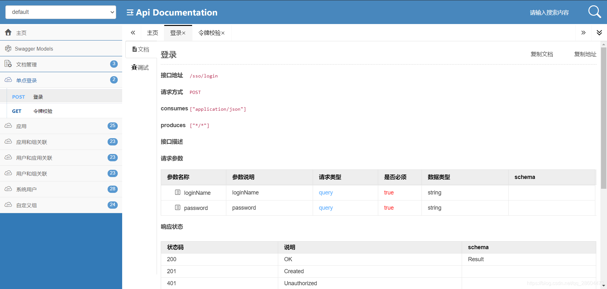Switch to the 主页 tab
Image resolution: width=607 pixels, height=289 pixels.
[x=153, y=33]
